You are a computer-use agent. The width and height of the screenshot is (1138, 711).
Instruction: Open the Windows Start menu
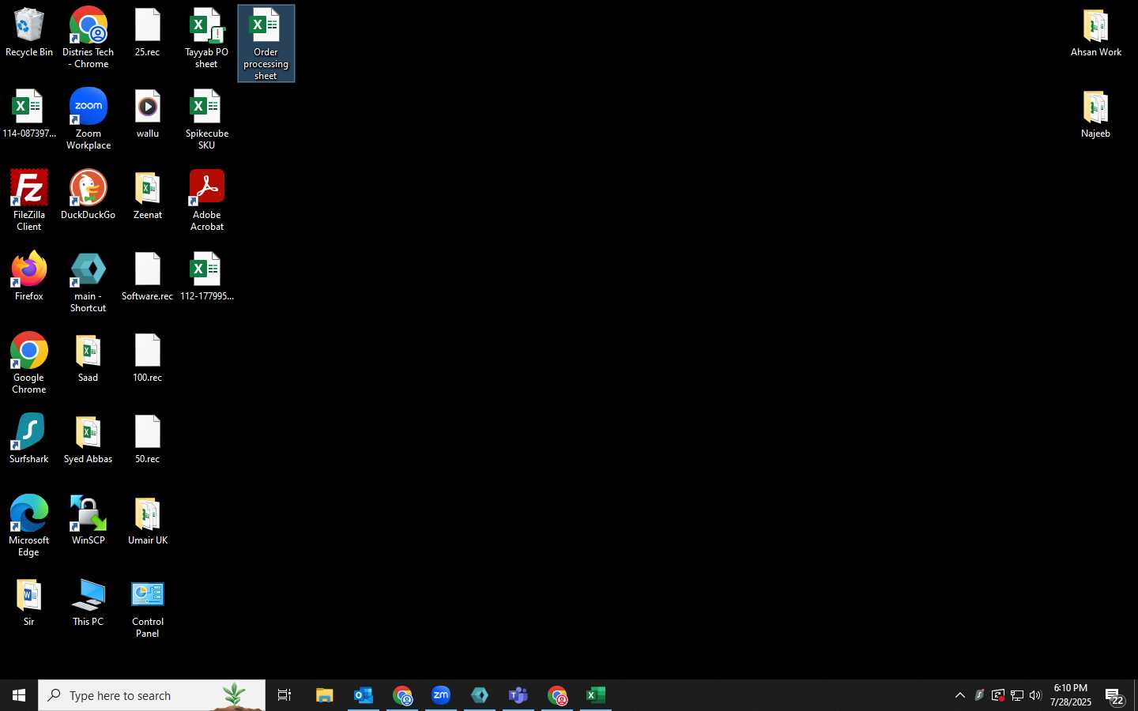(19, 695)
